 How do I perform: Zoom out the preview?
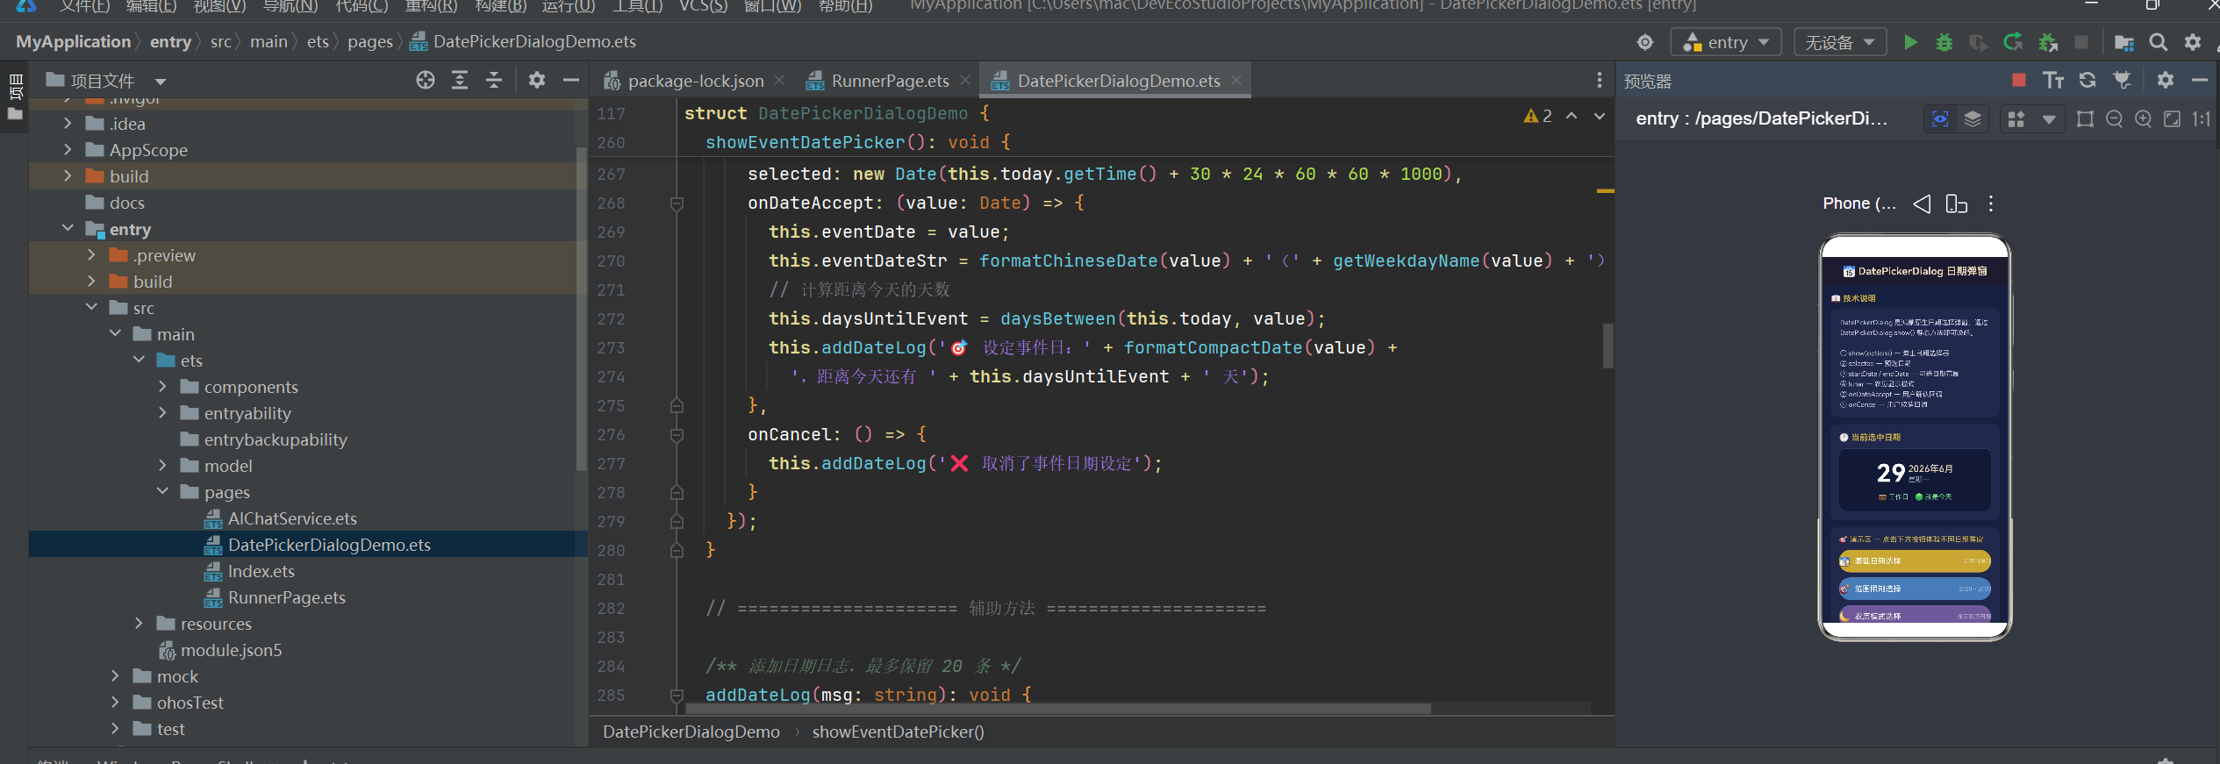[x=2114, y=118]
